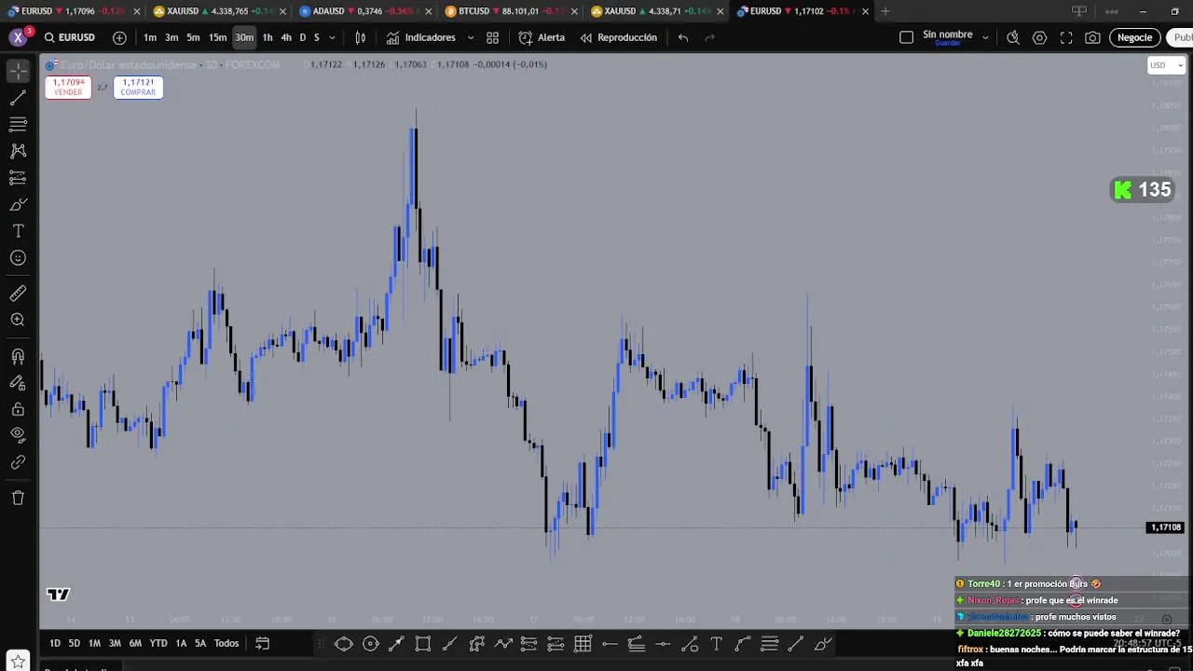Viewport: 1193px width, 671px height.
Task: Create an alert with the Alerta button
Action: pos(542,37)
